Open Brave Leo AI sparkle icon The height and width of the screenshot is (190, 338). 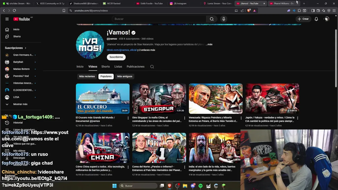point(323,11)
